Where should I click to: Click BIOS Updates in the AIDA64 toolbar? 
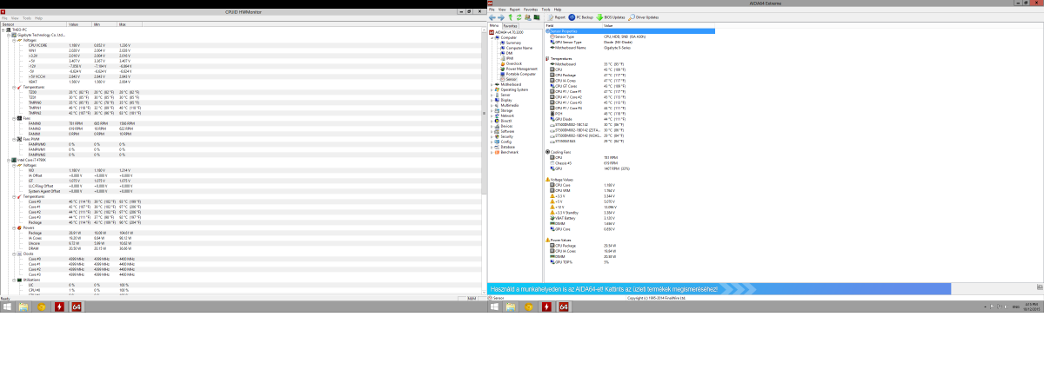[611, 16]
